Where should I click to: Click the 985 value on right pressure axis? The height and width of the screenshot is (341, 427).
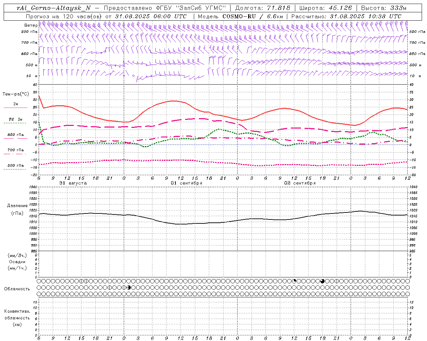click(413, 251)
